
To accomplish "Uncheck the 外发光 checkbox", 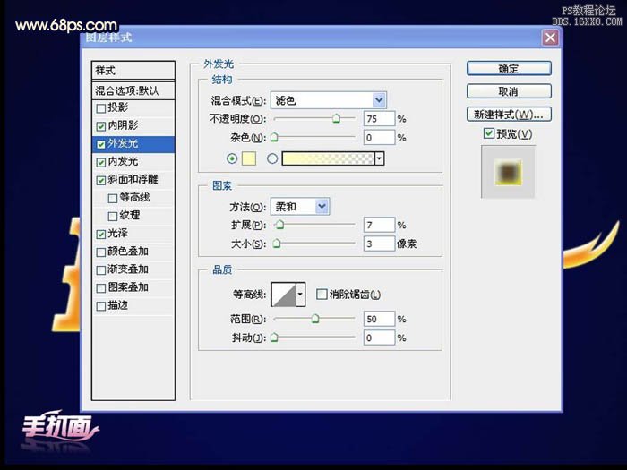I will coord(101,144).
